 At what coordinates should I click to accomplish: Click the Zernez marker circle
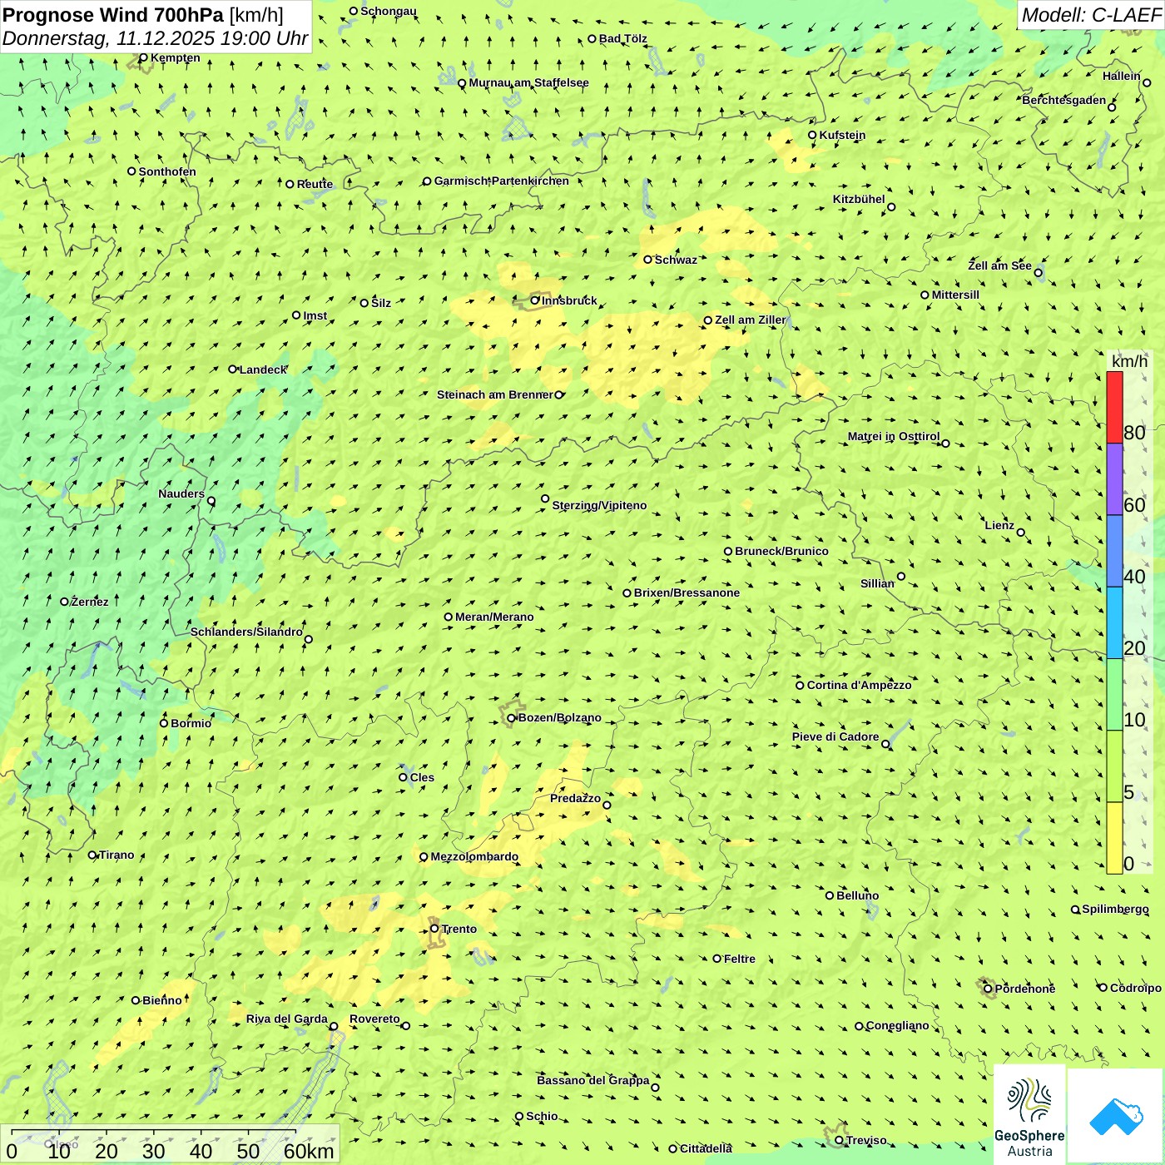tap(64, 602)
